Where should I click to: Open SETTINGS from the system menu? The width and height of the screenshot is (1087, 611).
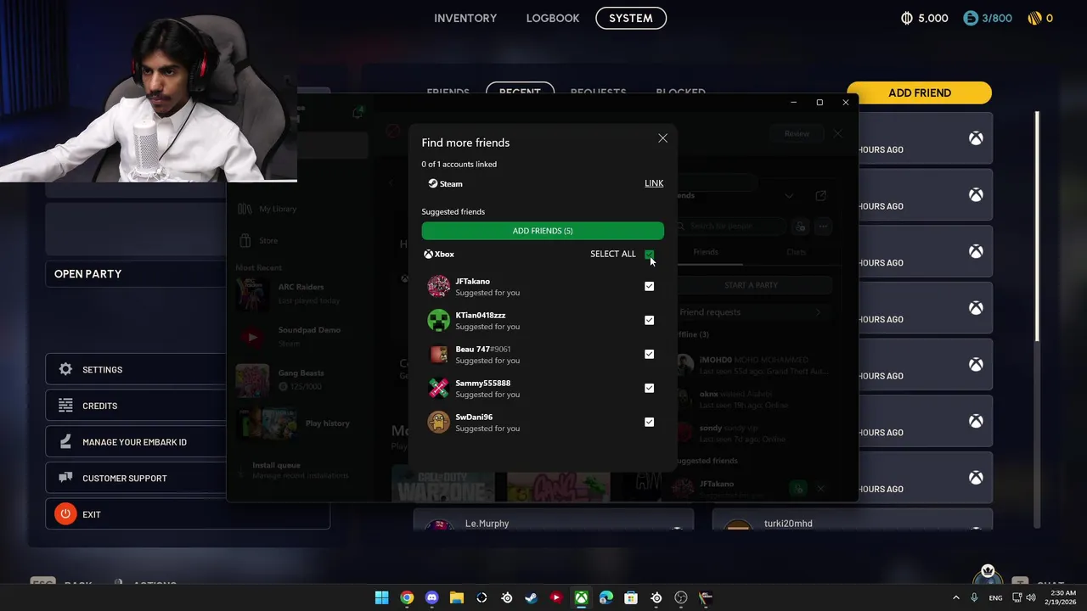(x=136, y=370)
